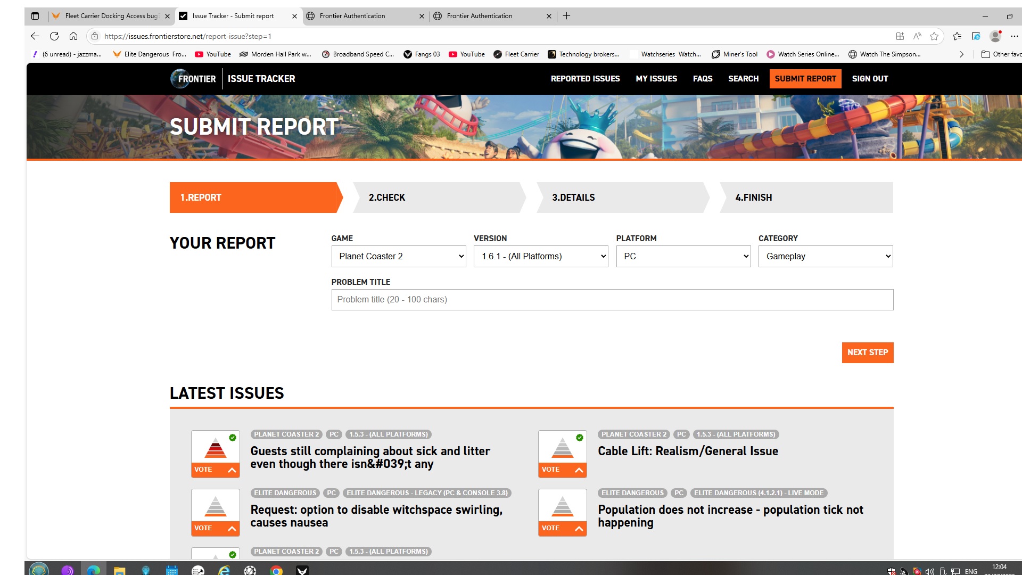Open Search page in issue tracker

pyautogui.click(x=743, y=79)
